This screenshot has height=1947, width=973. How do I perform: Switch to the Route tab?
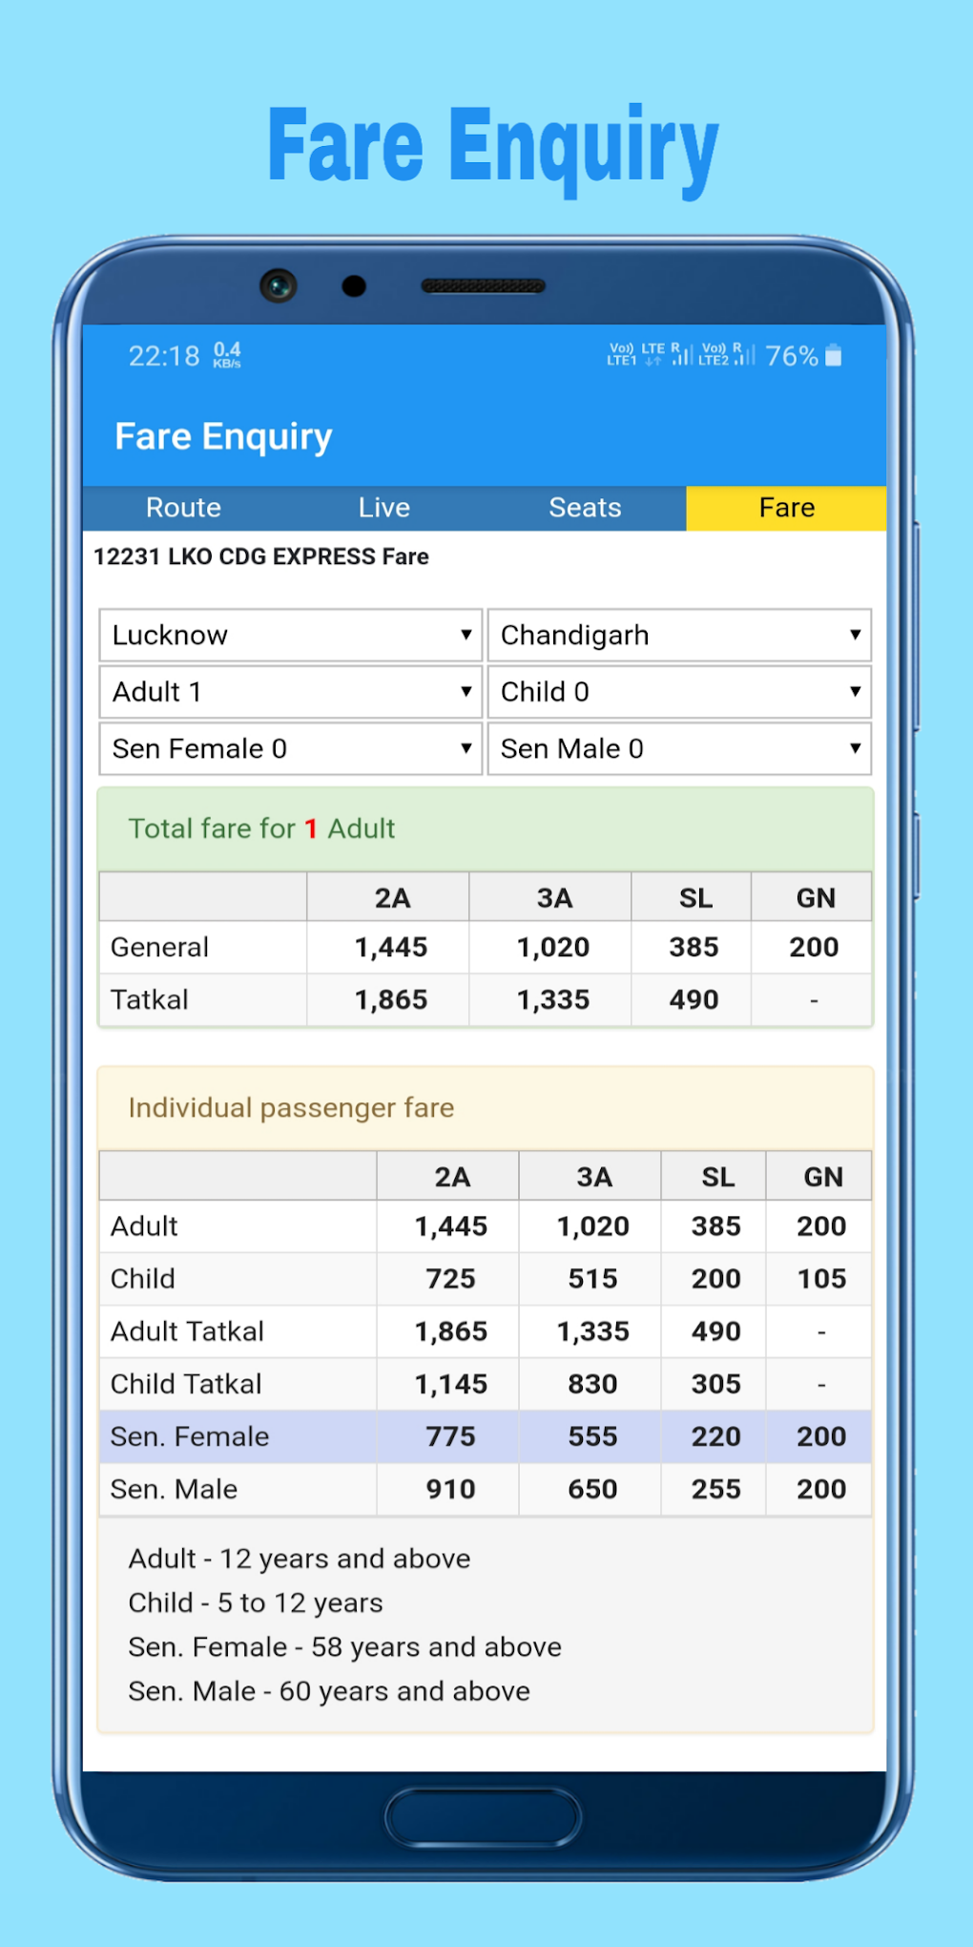(x=183, y=508)
